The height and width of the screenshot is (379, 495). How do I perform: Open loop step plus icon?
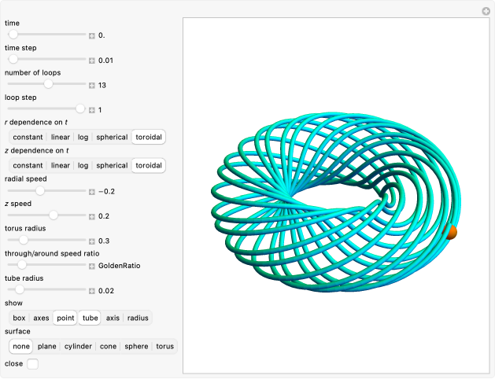pyautogui.click(x=92, y=109)
